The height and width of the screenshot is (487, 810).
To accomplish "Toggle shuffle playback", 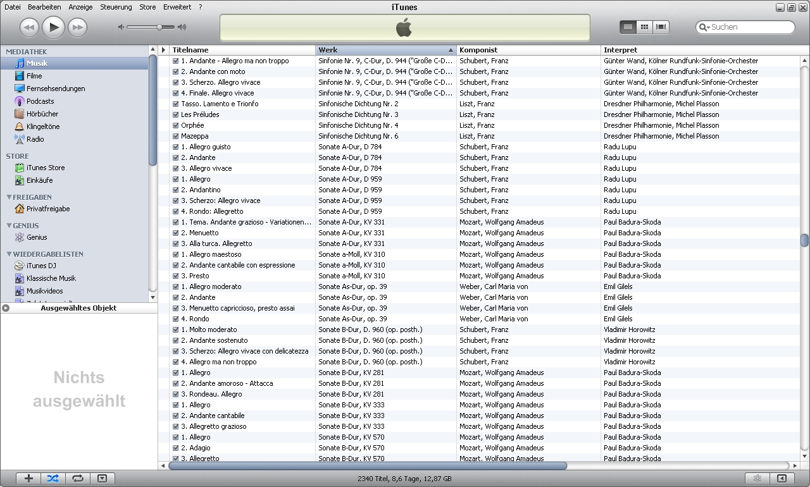I will pyautogui.click(x=53, y=479).
